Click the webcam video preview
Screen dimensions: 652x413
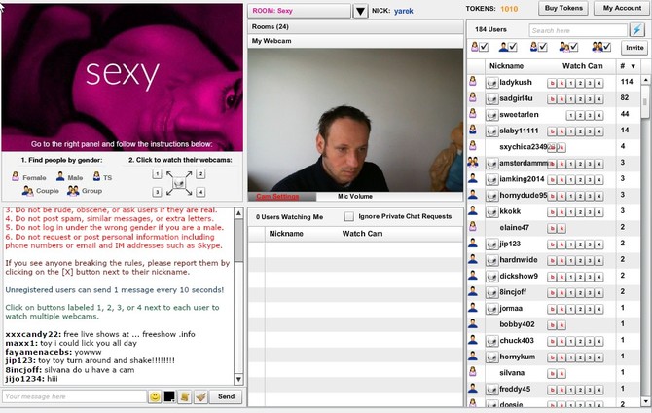click(x=355, y=120)
